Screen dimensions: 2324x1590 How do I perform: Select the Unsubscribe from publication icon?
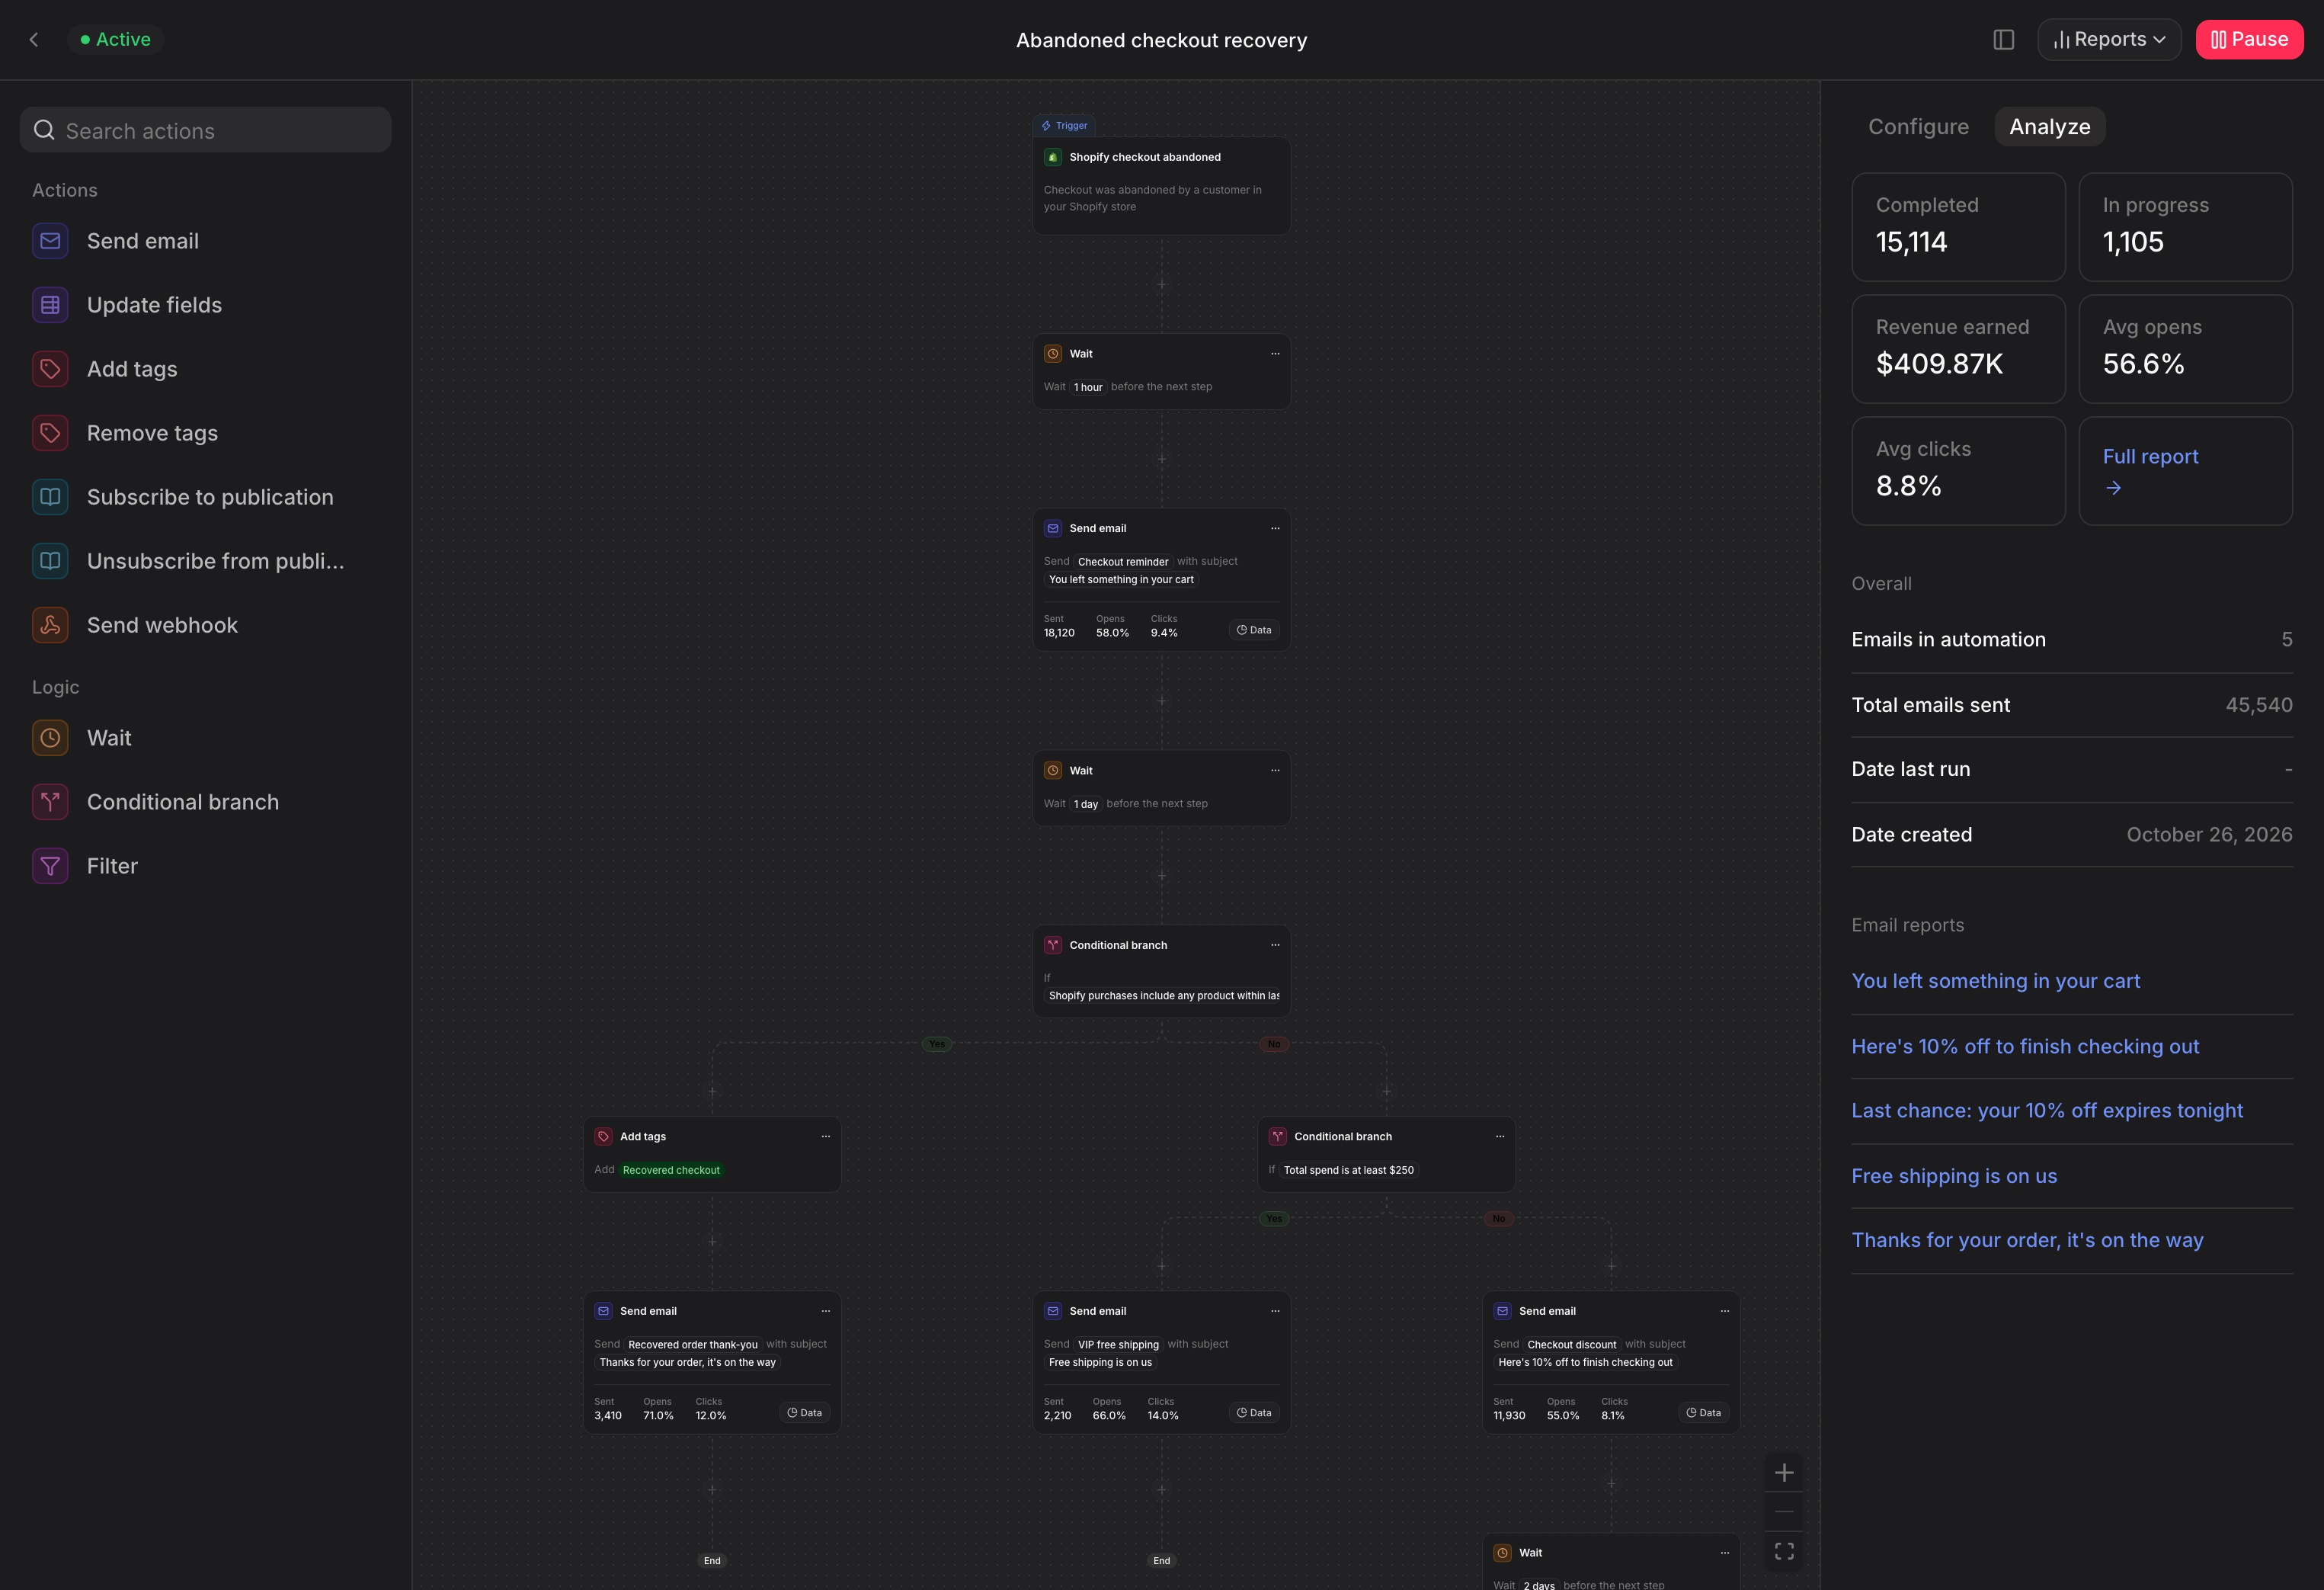50,561
